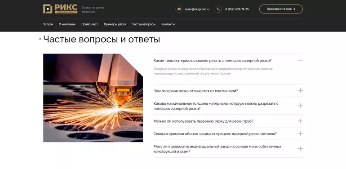The width and height of the screenshot is (346, 169).
Task: Click the РИКС logo
Action: pos(60,9)
